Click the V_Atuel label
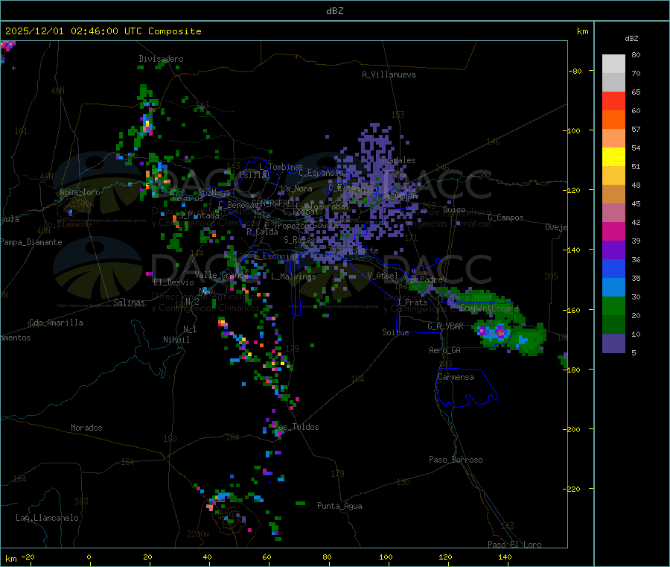 pos(383,276)
